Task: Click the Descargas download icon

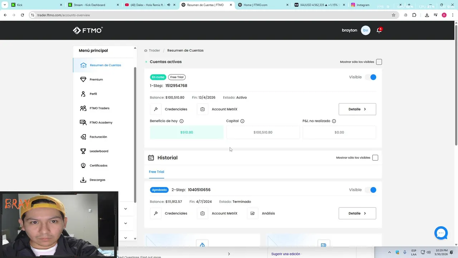Action: [x=83, y=180]
